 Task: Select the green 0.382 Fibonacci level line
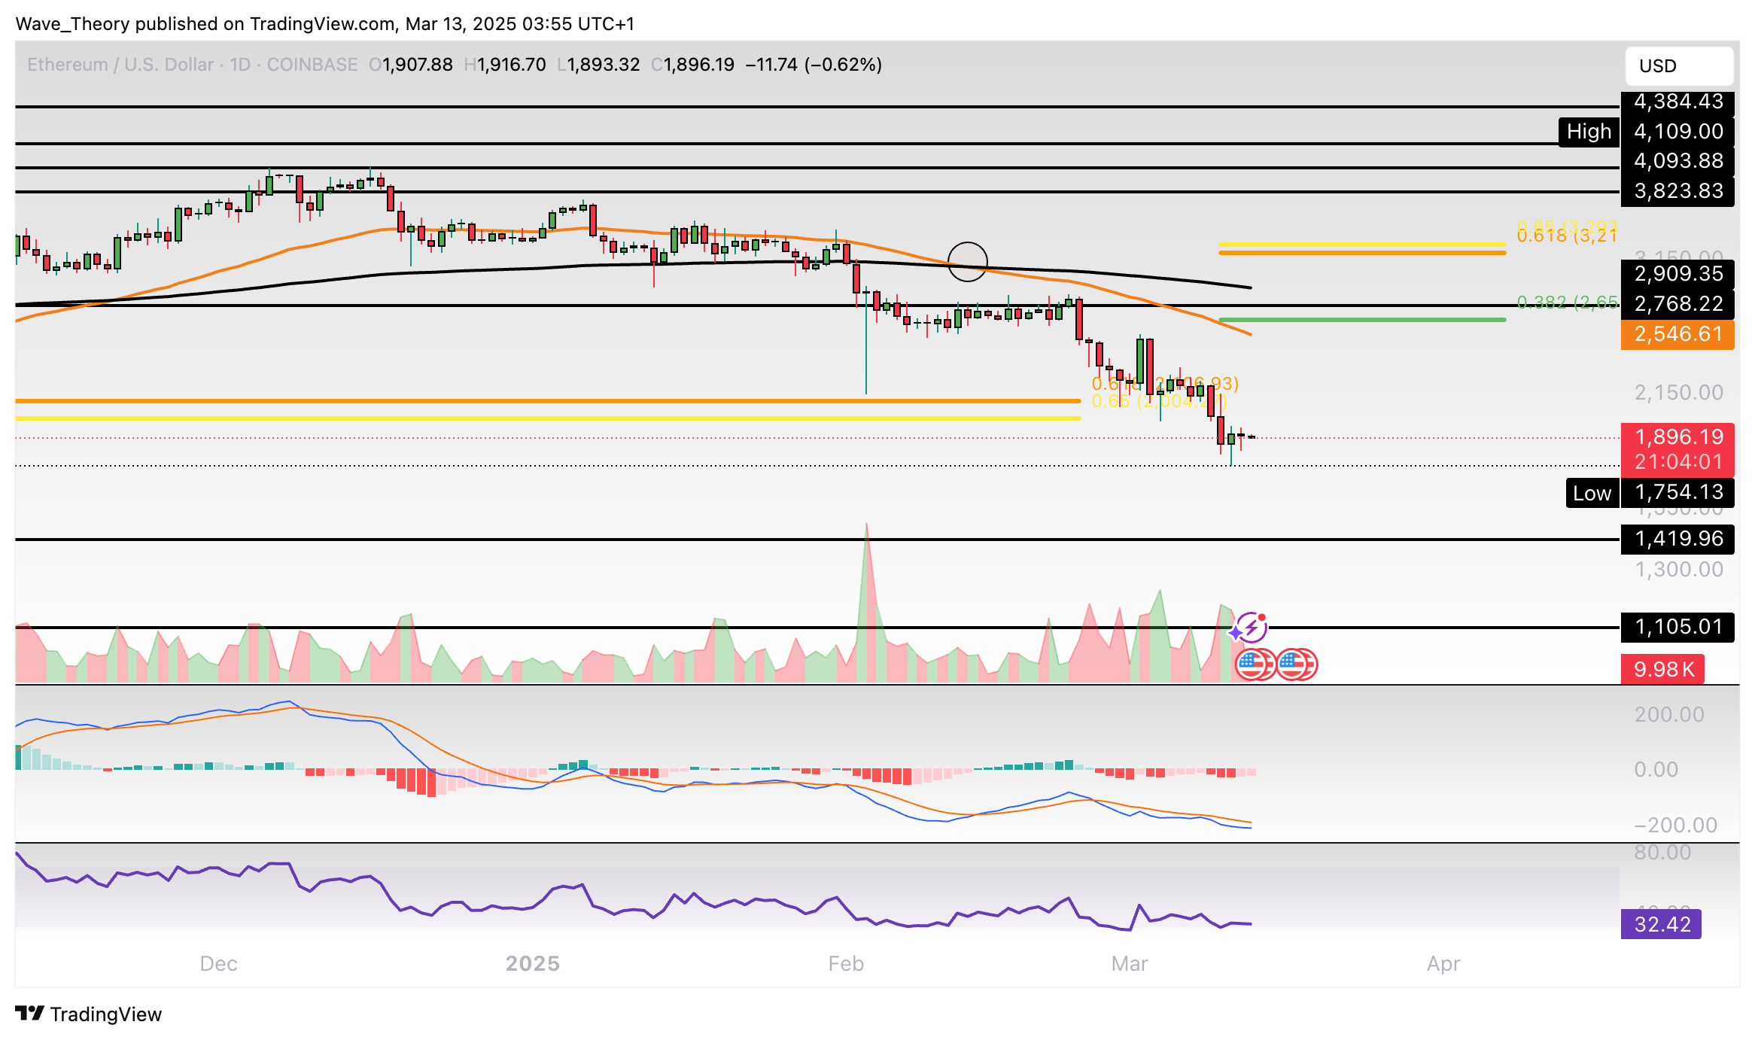[1362, 320]
